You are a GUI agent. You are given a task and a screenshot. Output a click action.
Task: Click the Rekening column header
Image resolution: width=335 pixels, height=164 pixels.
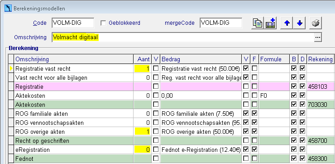[320, 59]
